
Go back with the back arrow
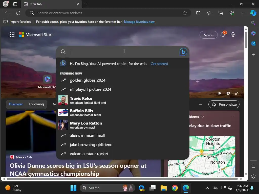pos(7,13)
